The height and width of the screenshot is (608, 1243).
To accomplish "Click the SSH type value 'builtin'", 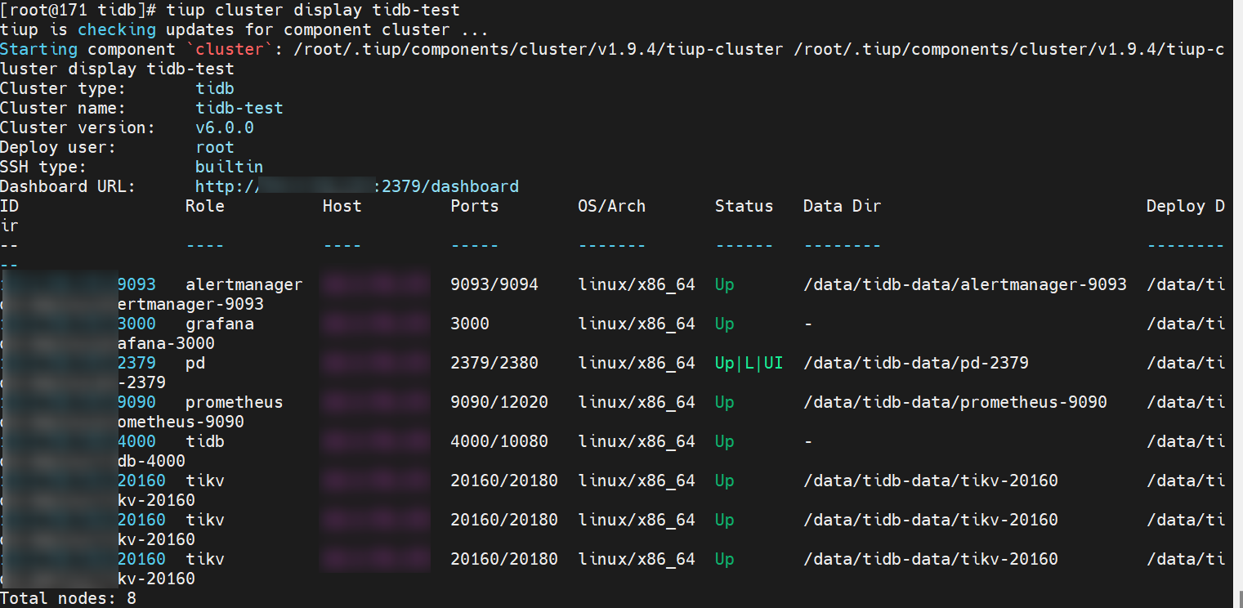I will (230, 167).
